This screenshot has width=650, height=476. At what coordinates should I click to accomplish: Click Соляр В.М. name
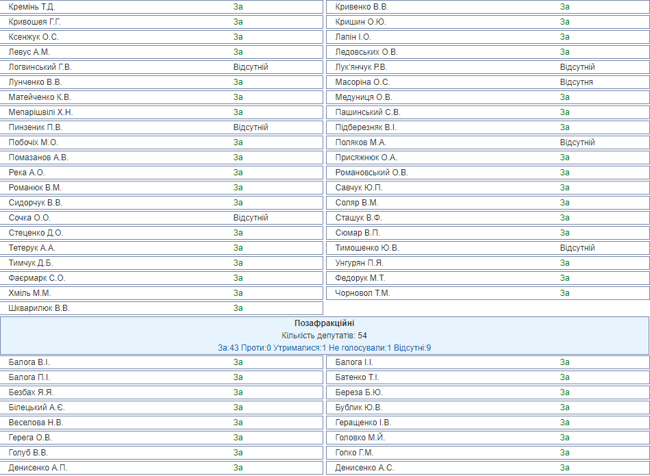[x=357, y=203]
